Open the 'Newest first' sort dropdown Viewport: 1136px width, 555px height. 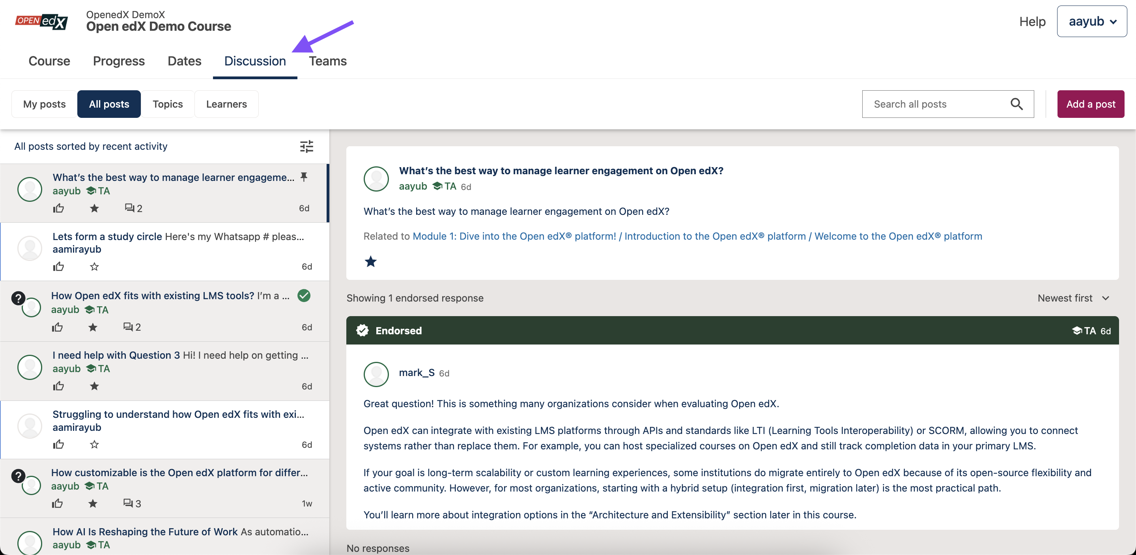pos(1073,298)
